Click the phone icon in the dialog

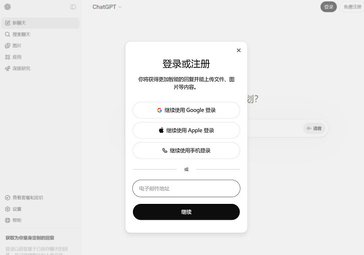(165, 151)
